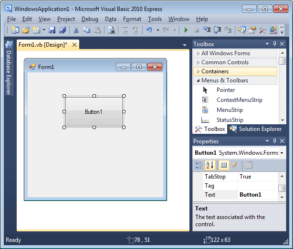Screen dimensions: 293x249
Task: Open the Data menu
Action: pyautogui.click(x=111, y=19)
